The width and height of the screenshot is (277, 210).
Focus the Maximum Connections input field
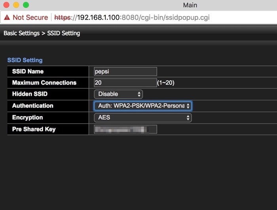125,83
